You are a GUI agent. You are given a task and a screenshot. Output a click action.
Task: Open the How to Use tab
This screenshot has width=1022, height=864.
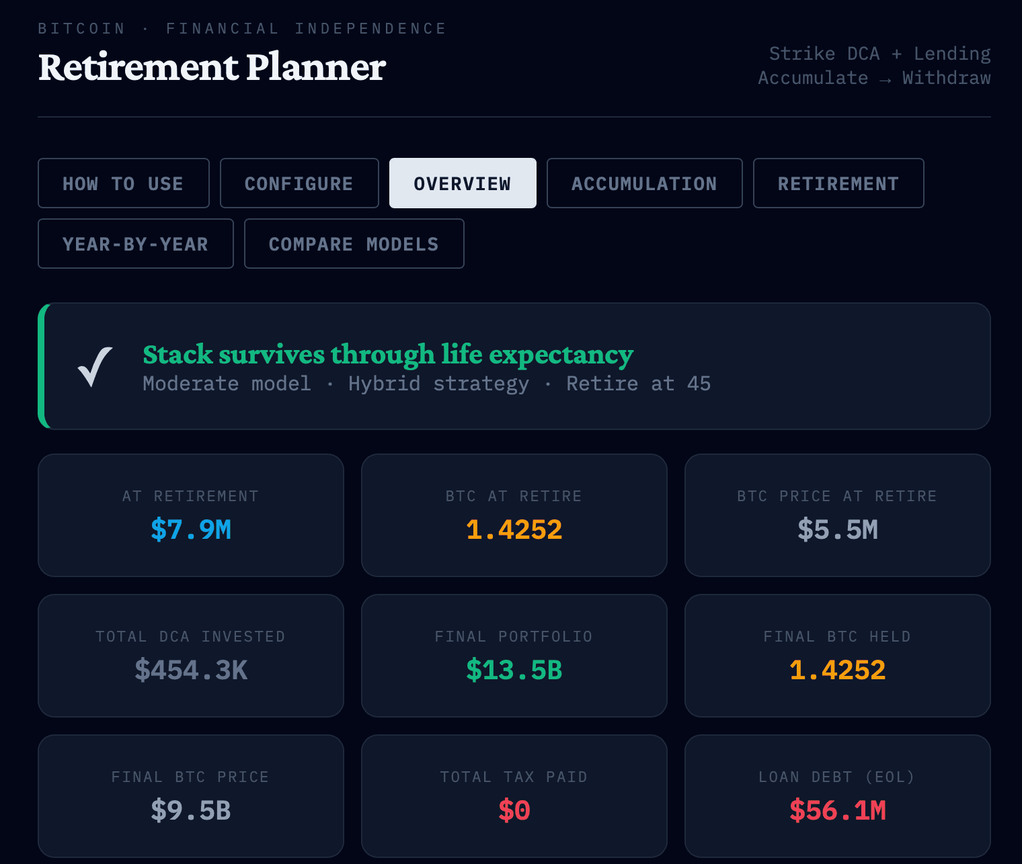(x=123, y=183)
